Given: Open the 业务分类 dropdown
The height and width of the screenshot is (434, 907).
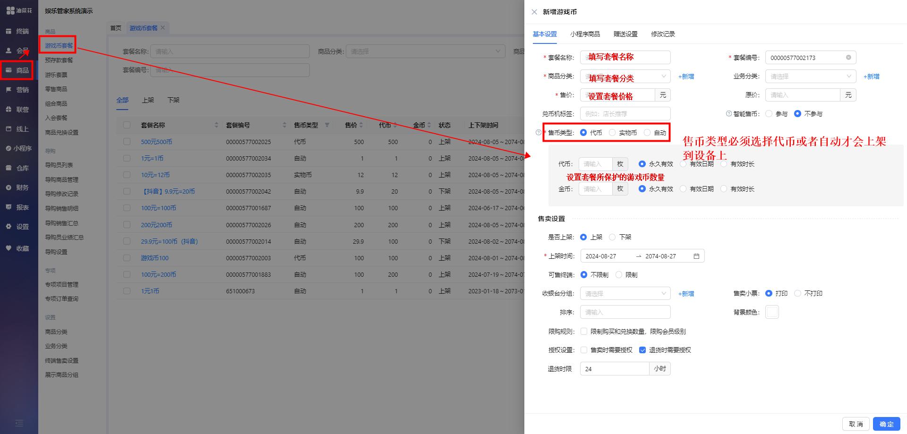Looking at the screenshot, I should pos(811,77).
